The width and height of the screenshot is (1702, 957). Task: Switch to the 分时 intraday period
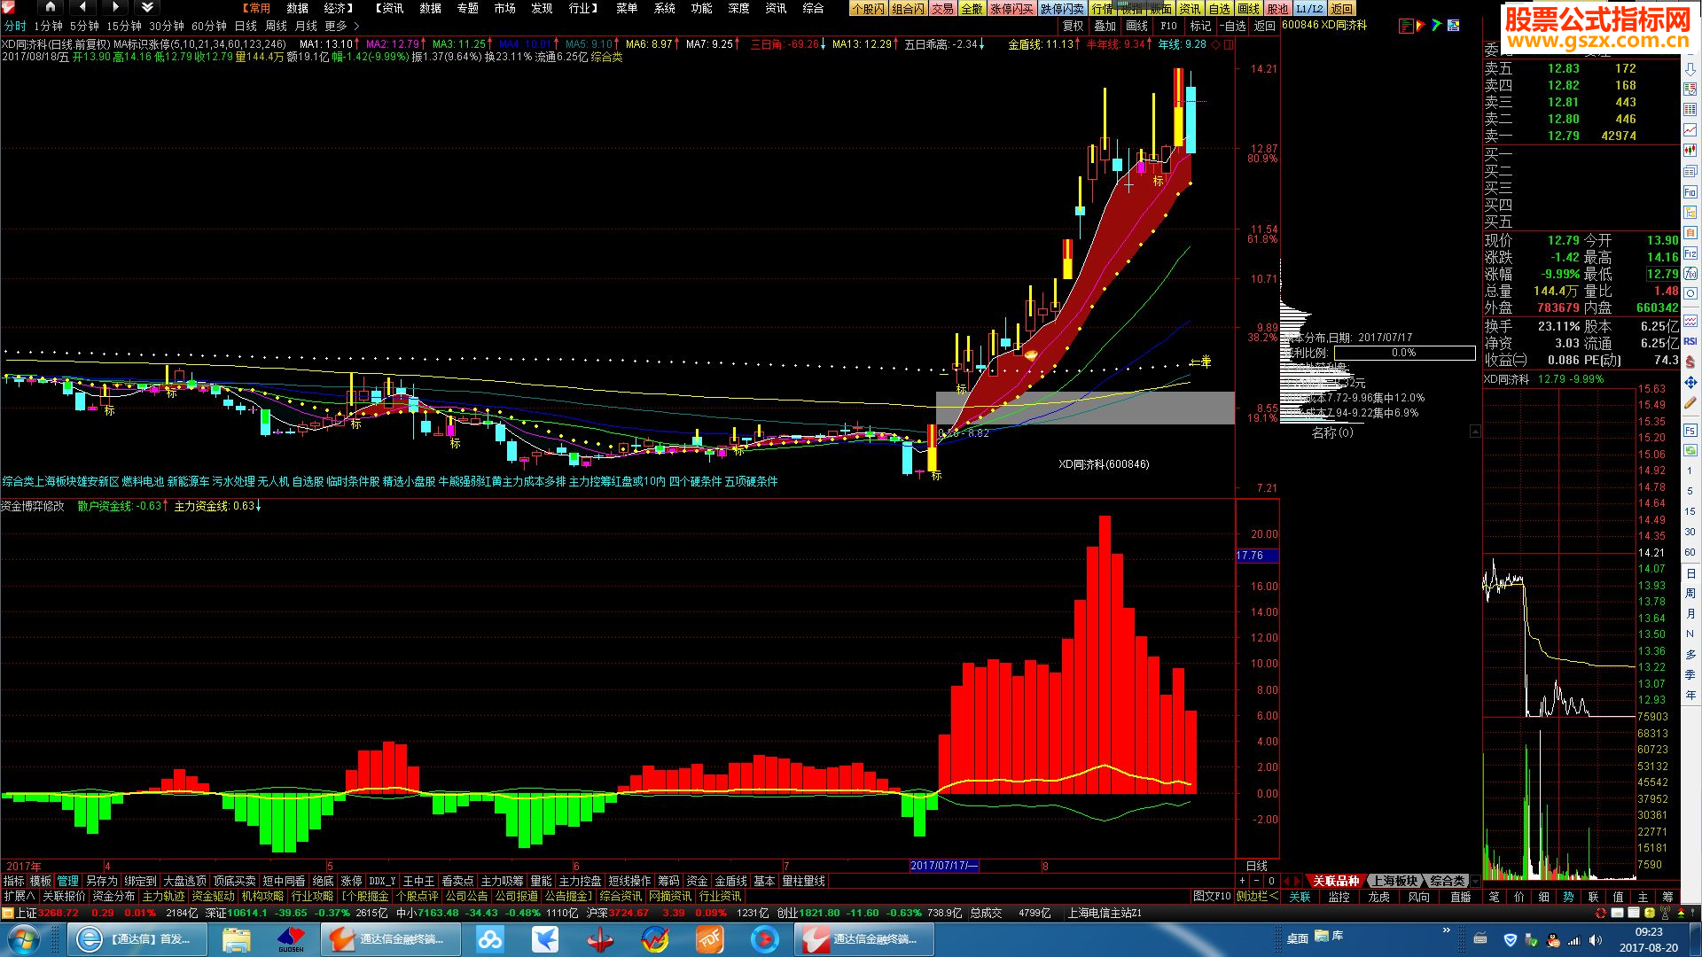click(15, 27)
